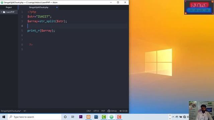Launch Adobe Premiere Pro from the taskbar
214x120 pixels.
pyautogui.click(x=81, y=117)
